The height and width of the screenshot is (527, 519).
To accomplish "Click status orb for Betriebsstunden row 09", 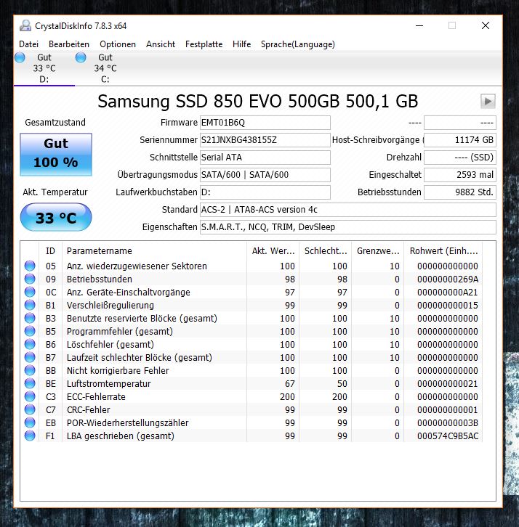I will point(30,279).
